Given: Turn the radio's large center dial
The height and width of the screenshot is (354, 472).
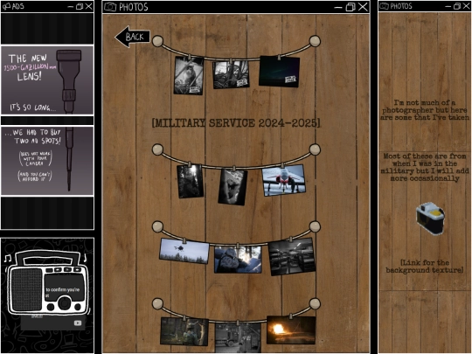Looking at the screenshot, I should [65, 302].
